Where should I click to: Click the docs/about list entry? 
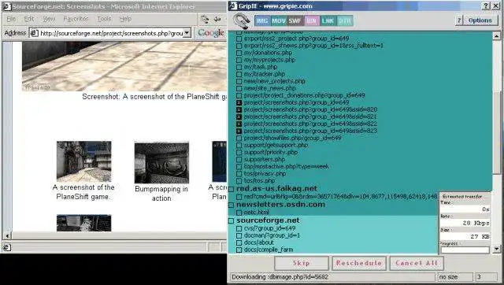pos(259,242)
